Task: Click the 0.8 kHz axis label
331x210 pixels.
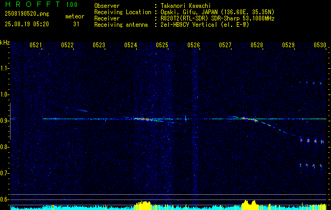Action: (x=4, y=147)
